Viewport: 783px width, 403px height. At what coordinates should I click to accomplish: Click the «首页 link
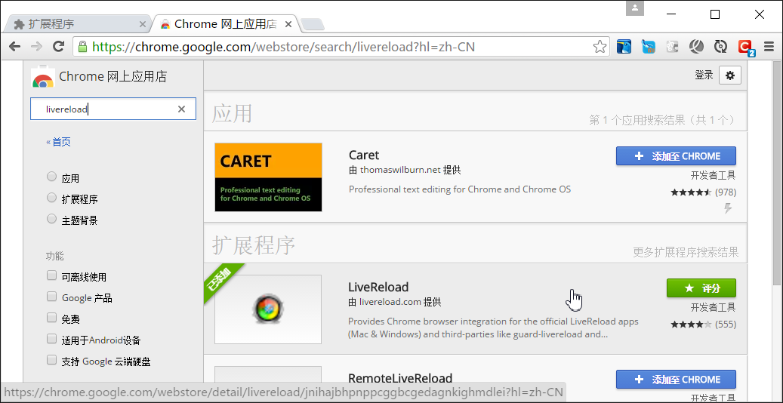(x=58, y=142)
